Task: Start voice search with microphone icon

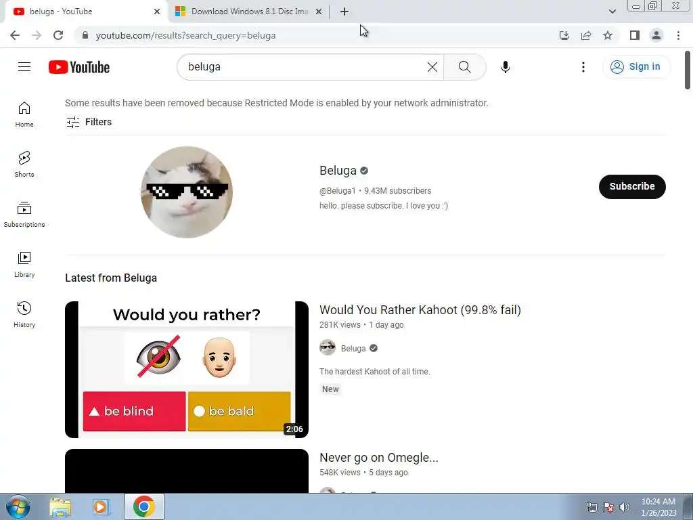Action: point(505,67)
